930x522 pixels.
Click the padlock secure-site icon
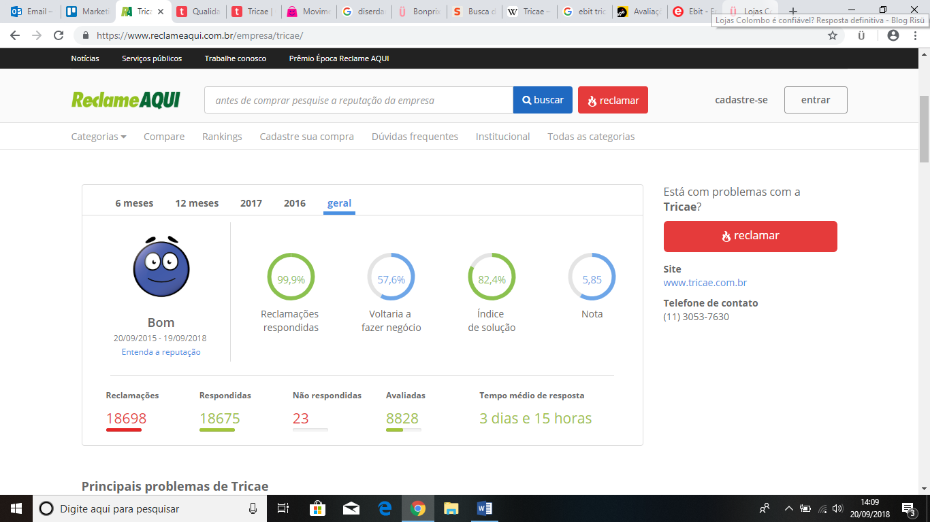coord(86,35)
